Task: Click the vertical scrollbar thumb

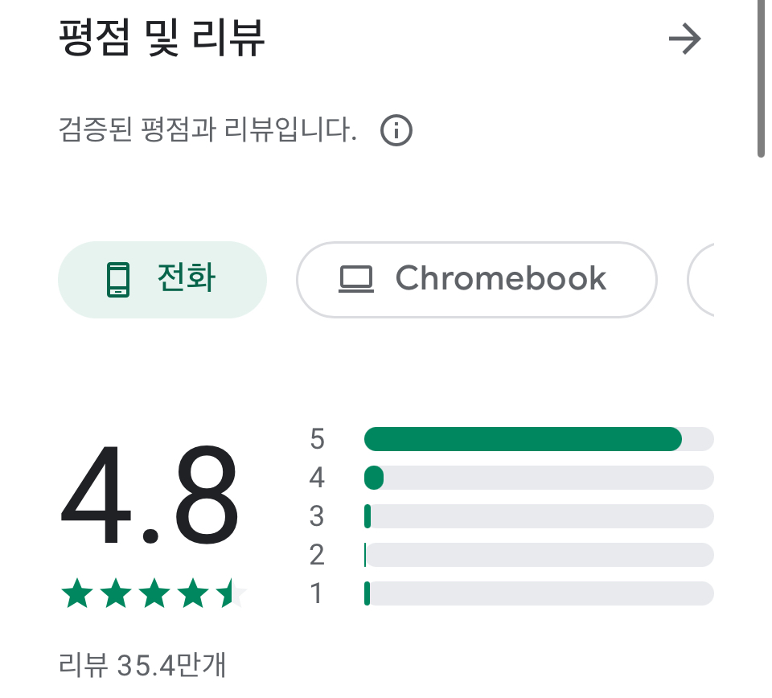Action: point(761,79)
